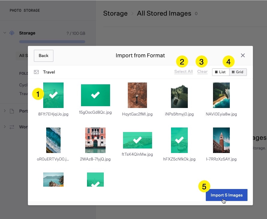The width and height of the screenshot is (267, 219).
Task: Click the Travel folder image icon
Action: [36, 72]
